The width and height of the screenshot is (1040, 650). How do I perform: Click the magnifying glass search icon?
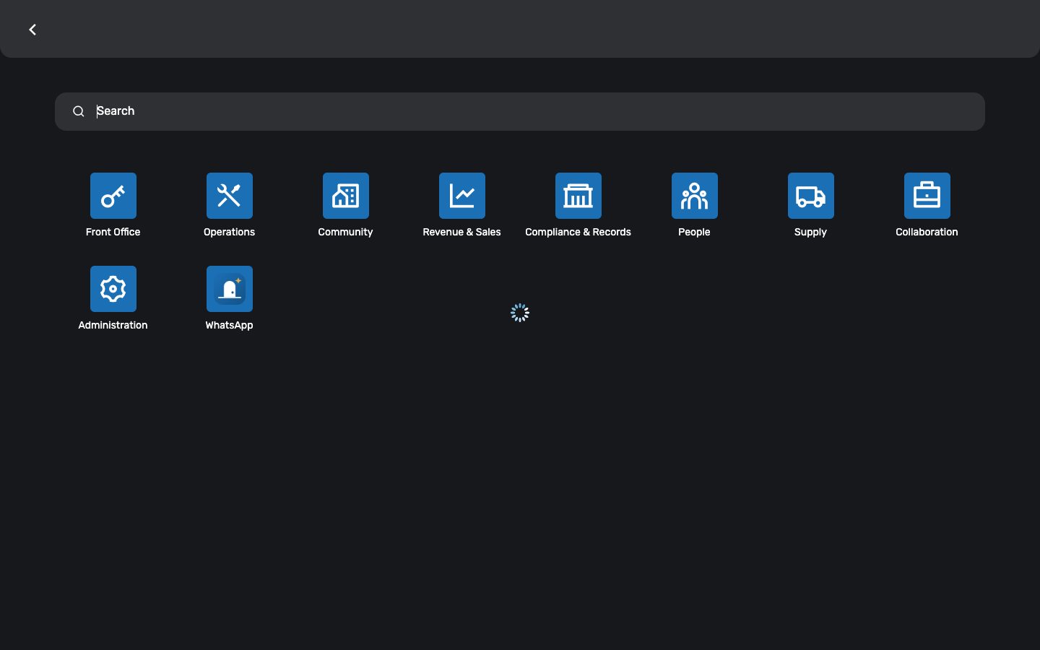tap(79, 111)
